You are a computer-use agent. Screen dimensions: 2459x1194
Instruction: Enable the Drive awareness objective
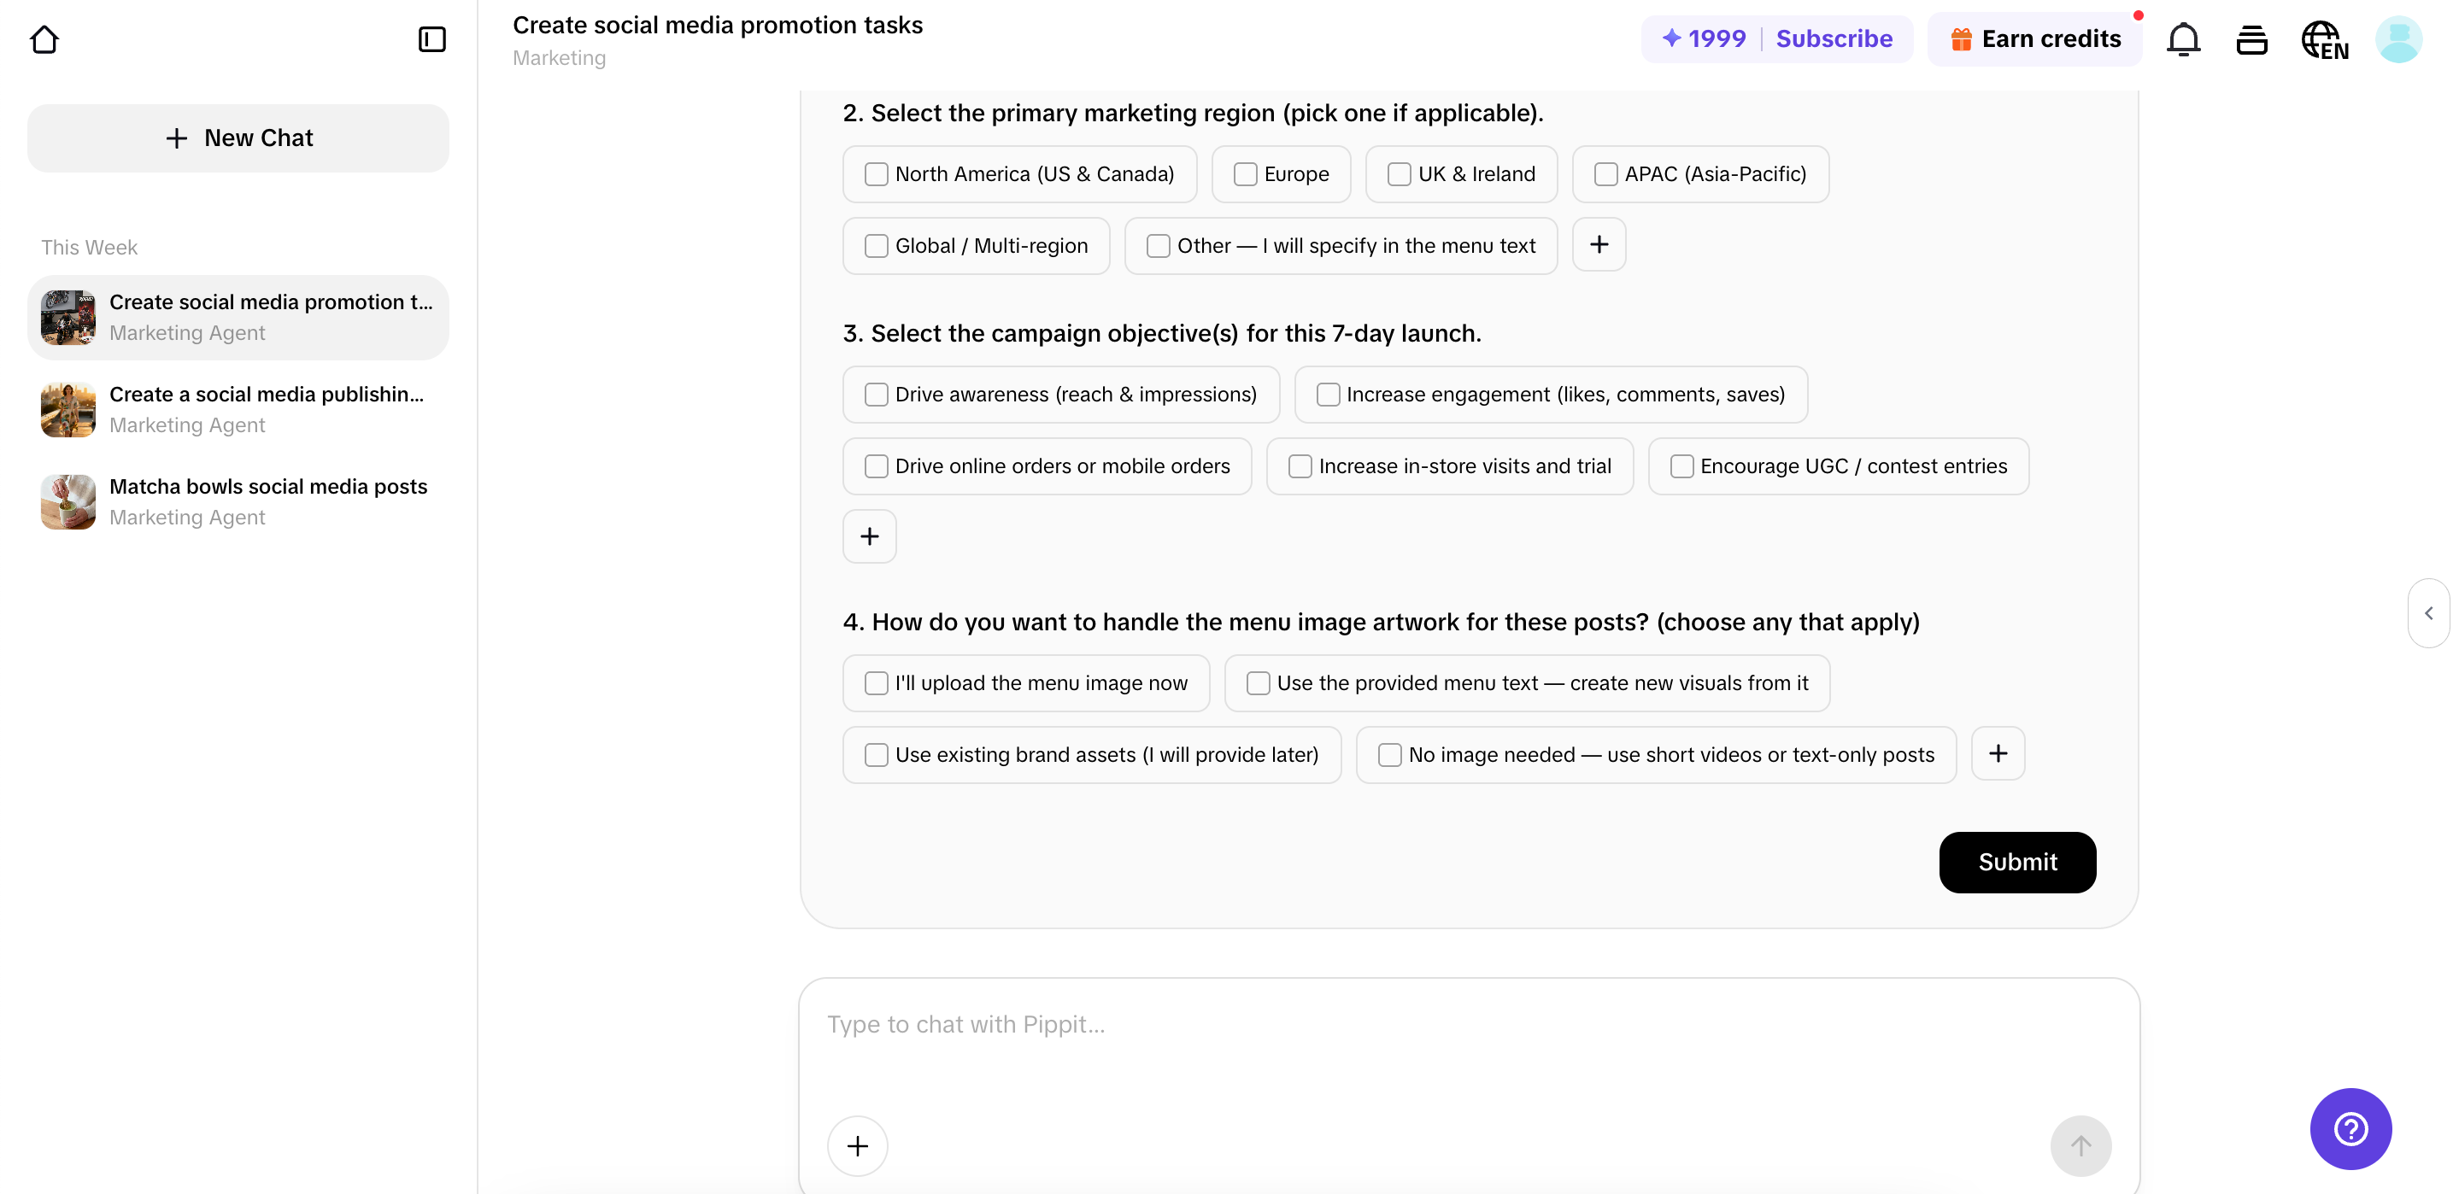[x=877, y=395]
